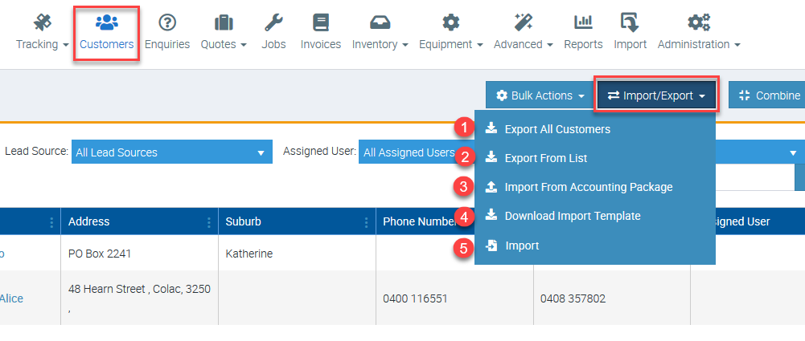
Task: Open Address column options menu
Action: point(210,222)
